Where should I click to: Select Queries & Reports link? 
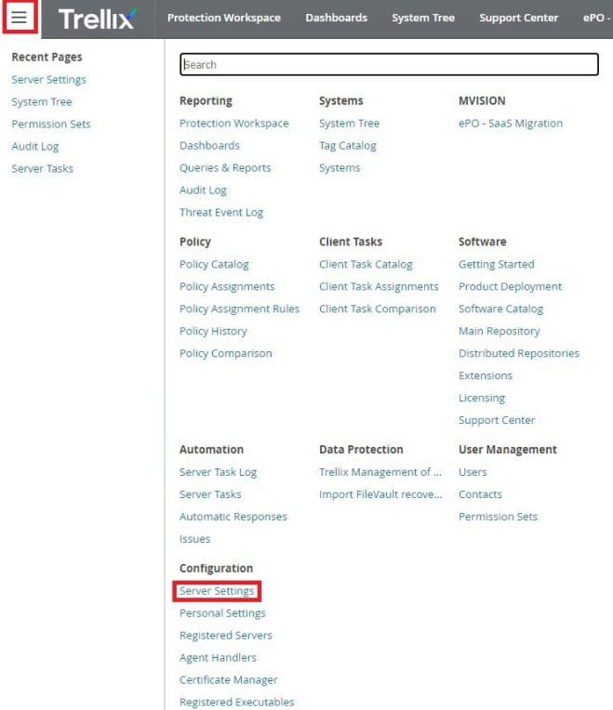click(x=225, y=168)
